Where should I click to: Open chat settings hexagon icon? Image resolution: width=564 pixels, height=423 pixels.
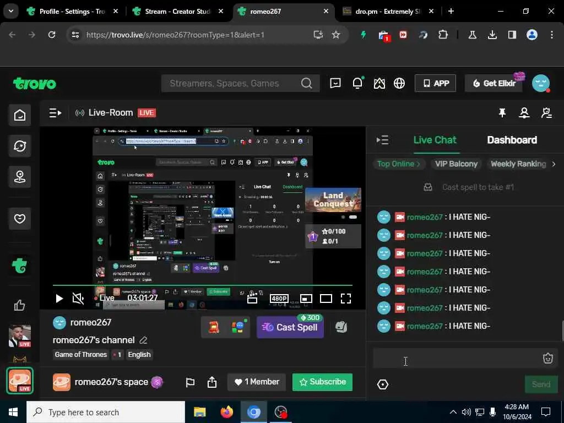(x=383, y=384)
